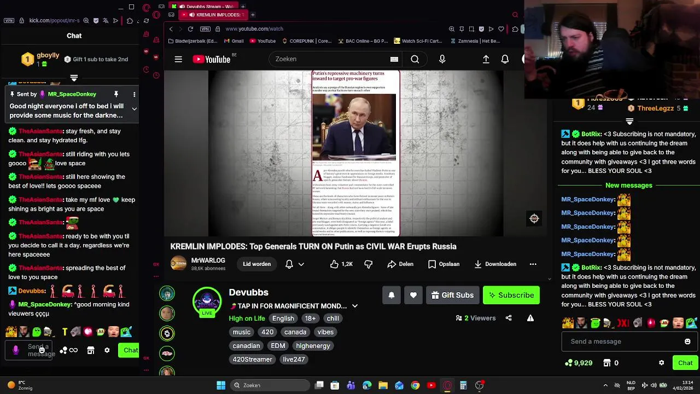The width and height of the screenshot is (700, 394).
Task: Select the highenergy tag
Action: tap(313, 346)
